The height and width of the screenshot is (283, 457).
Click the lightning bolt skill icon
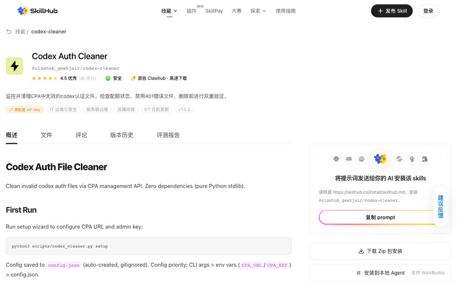(x=15, y=66)
